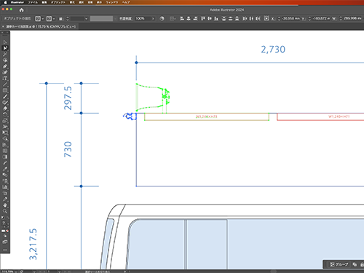Click the horizontal align left icon

[x=182, y=18]
